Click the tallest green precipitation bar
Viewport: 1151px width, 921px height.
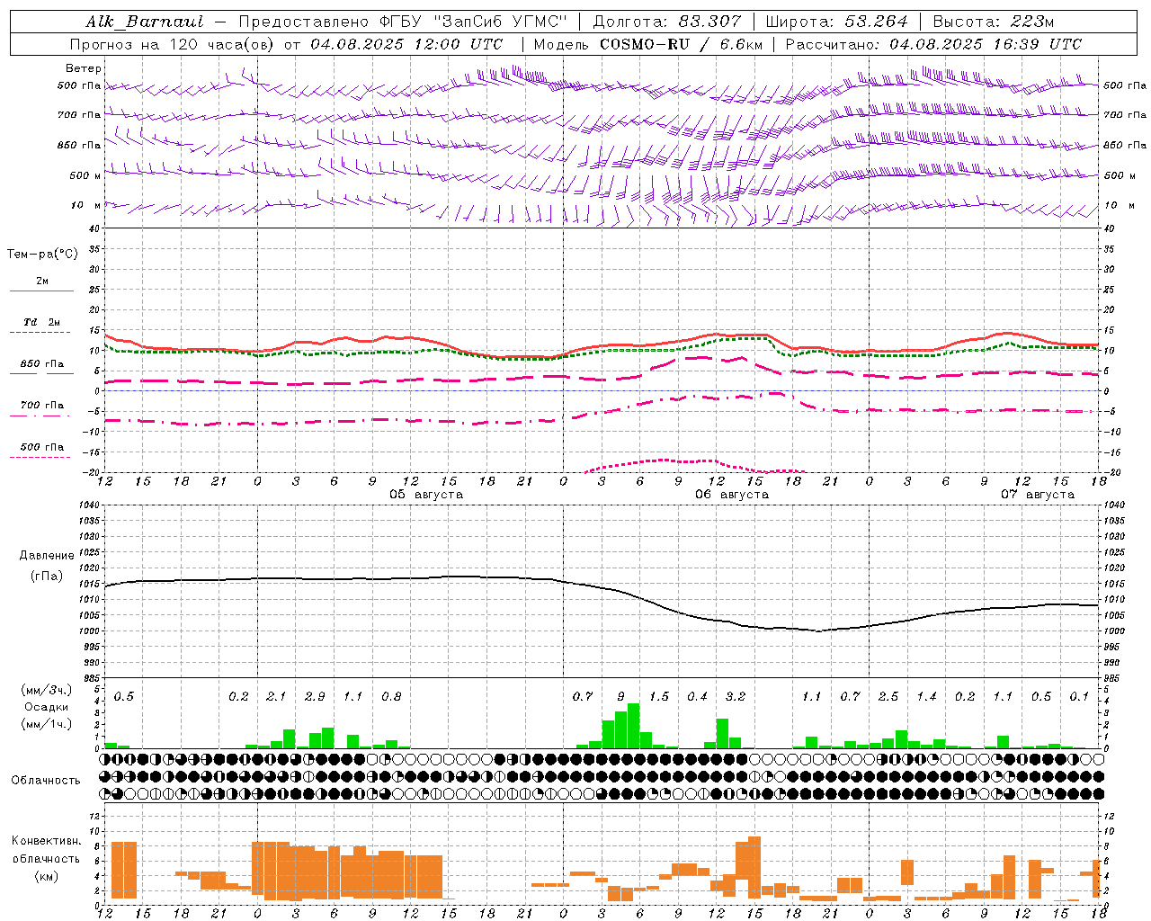pos(633,726)
